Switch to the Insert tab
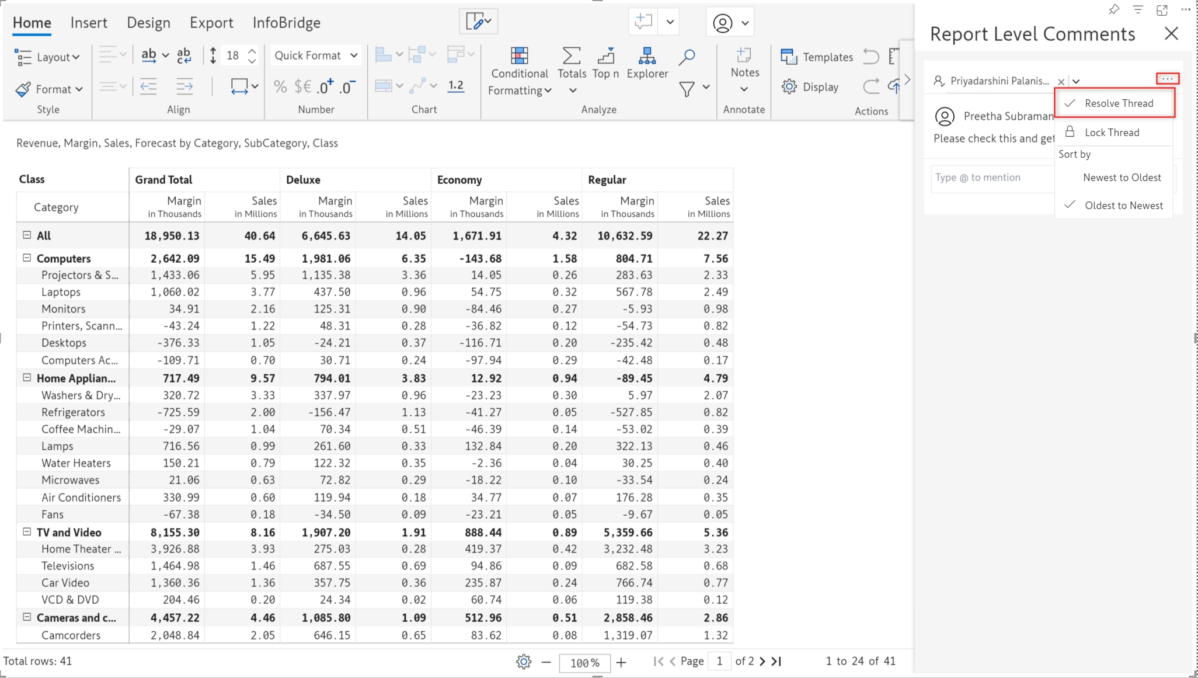 pyautogui.click(x=89, y=23)
